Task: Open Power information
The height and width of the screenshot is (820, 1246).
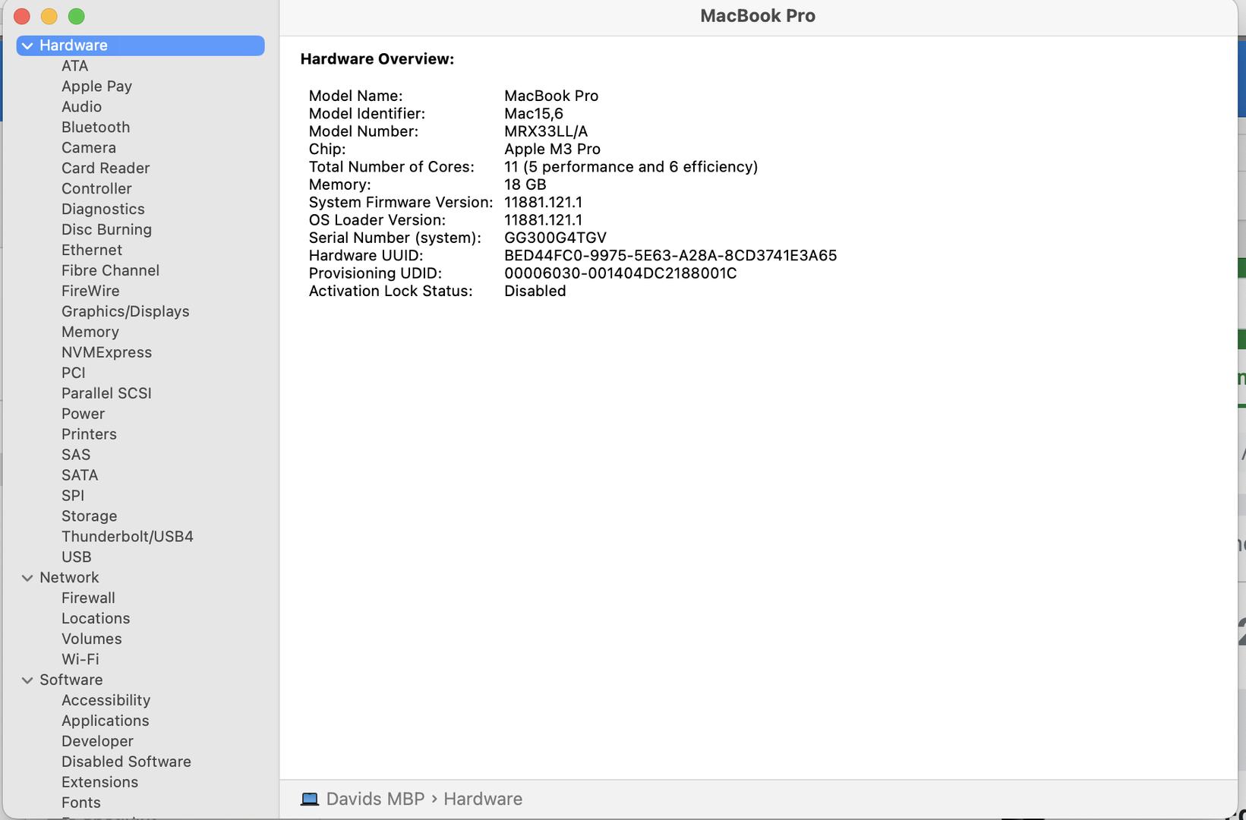Action: pyautogui.click(x=84, y=415)
